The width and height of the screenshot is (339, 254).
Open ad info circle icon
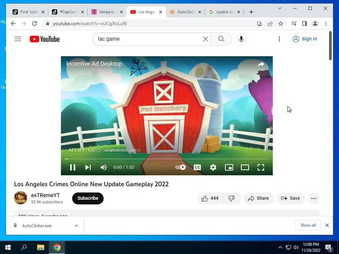(99, 150)
